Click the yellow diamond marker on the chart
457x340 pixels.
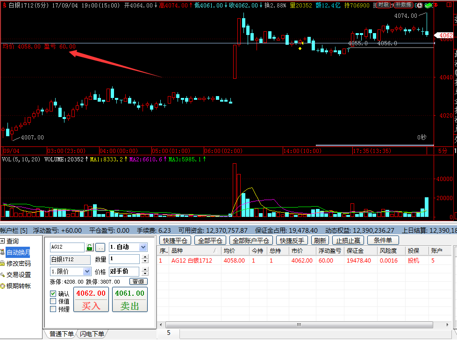click(300, 49)
